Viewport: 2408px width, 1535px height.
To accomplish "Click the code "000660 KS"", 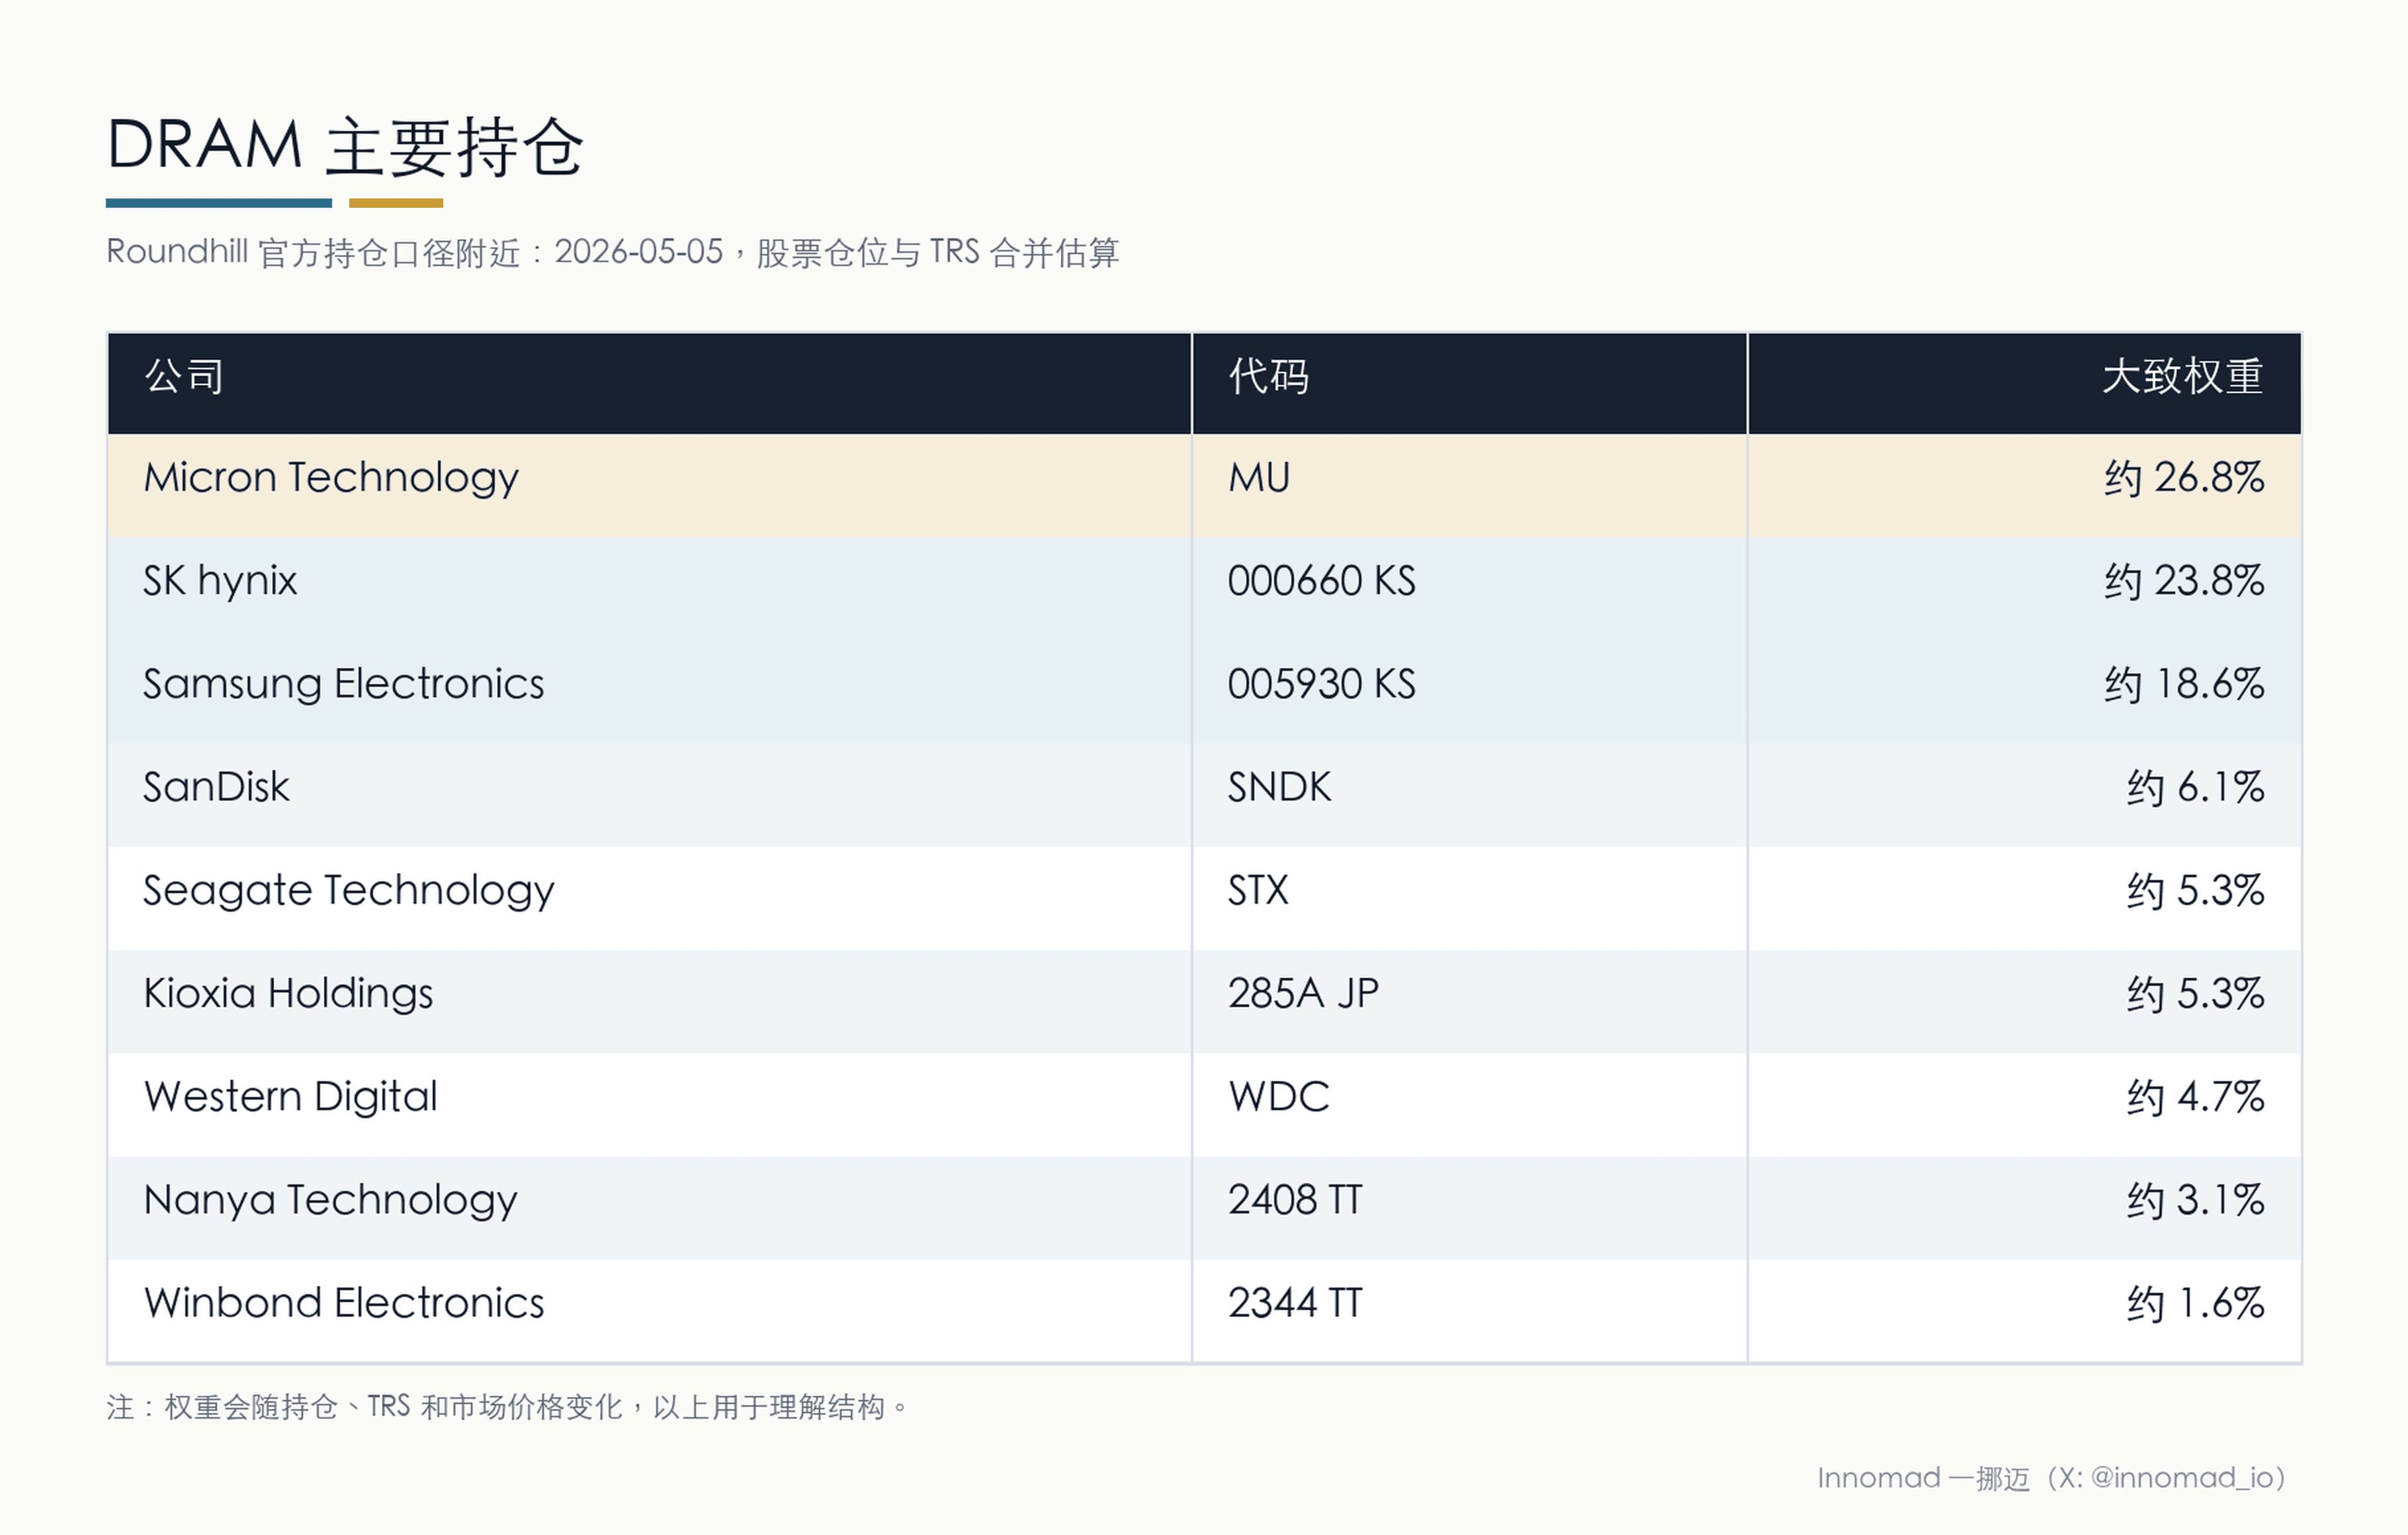I will (x=1321, y=581).
